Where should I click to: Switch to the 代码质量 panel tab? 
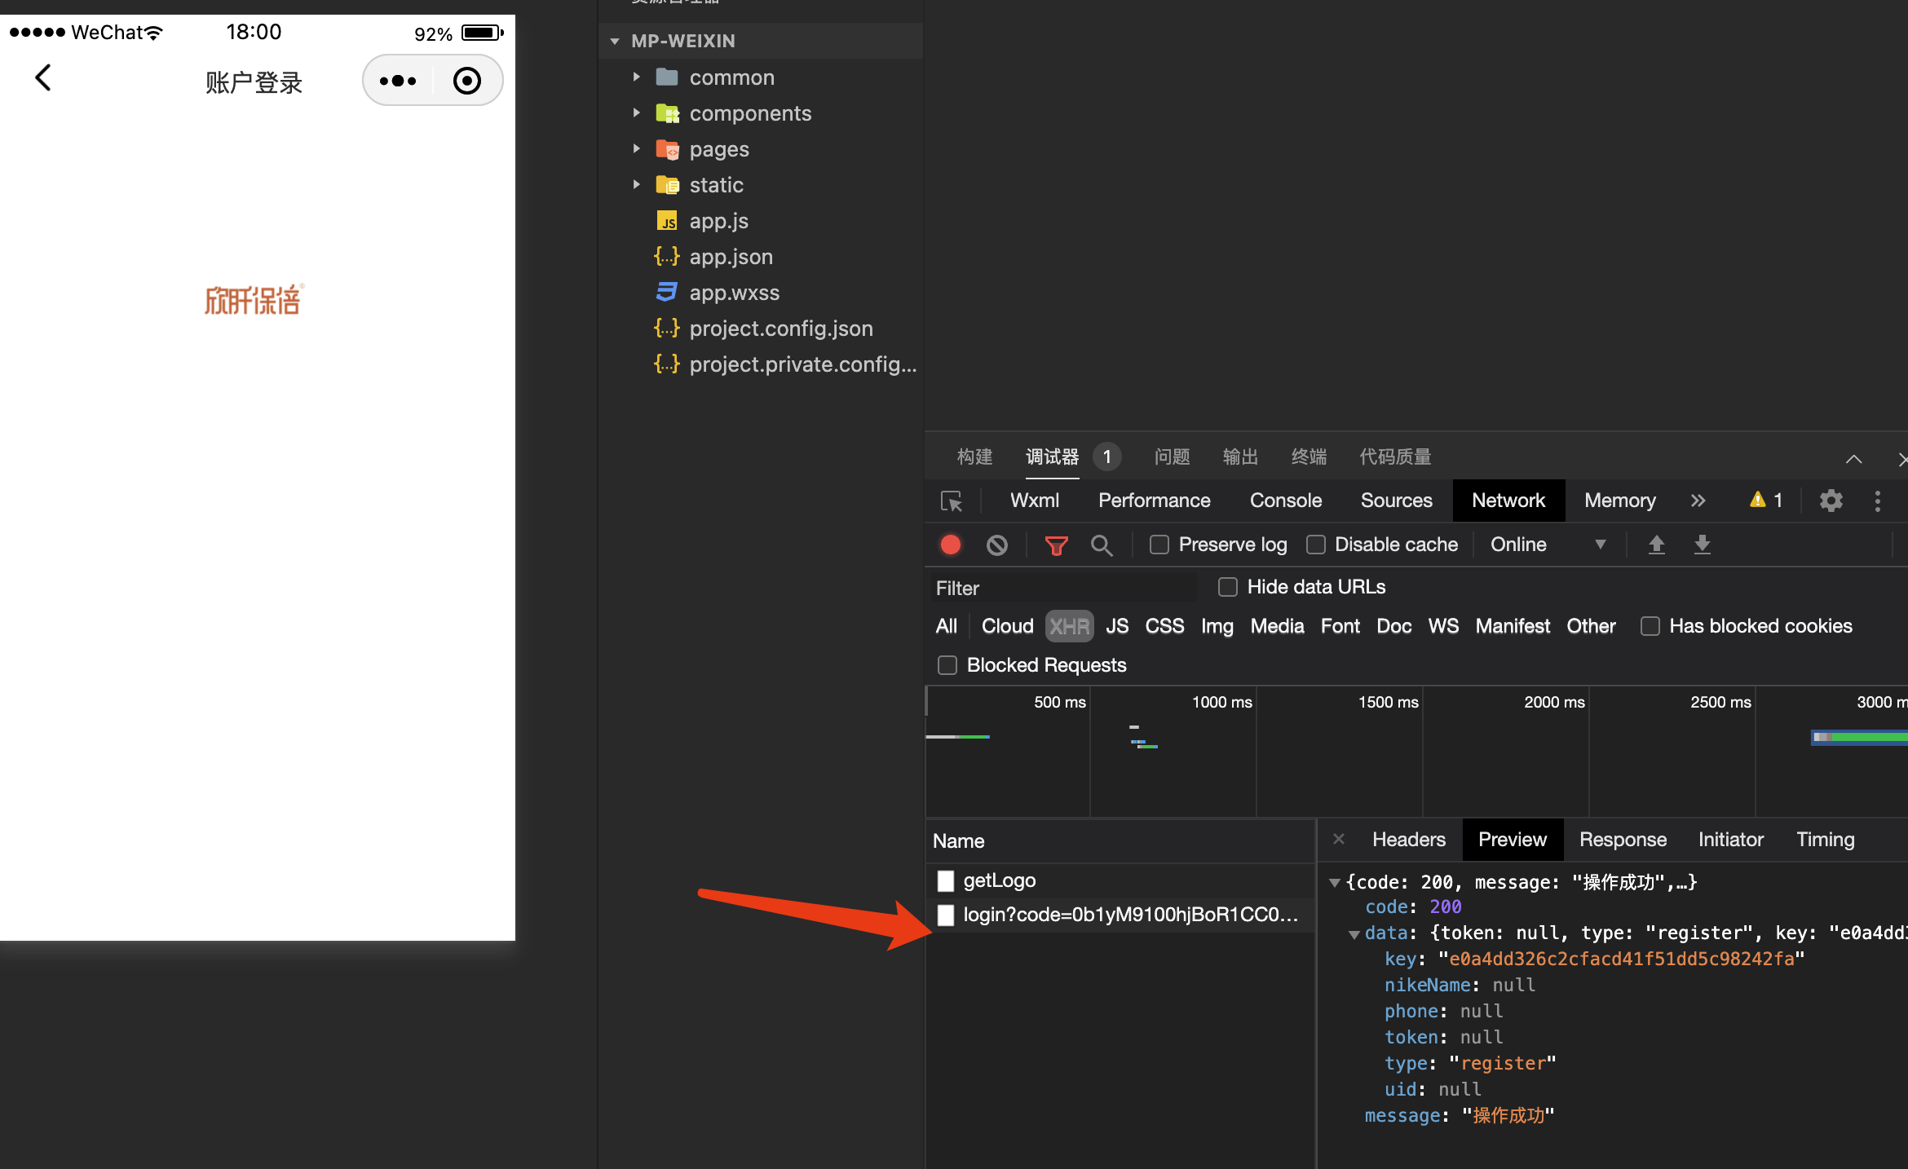pos(1395,457)
